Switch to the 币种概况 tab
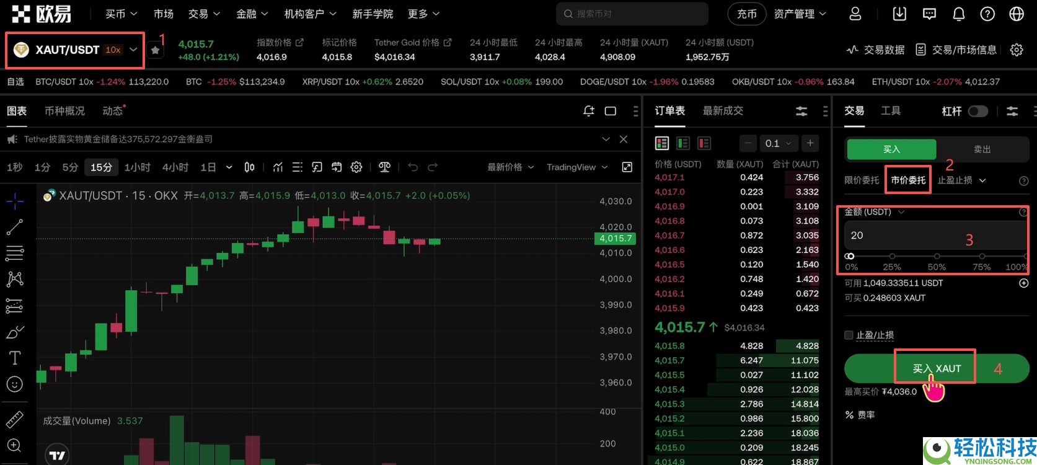The width and height of the screenshot is (1037, 465). click(x=64, y=111)
